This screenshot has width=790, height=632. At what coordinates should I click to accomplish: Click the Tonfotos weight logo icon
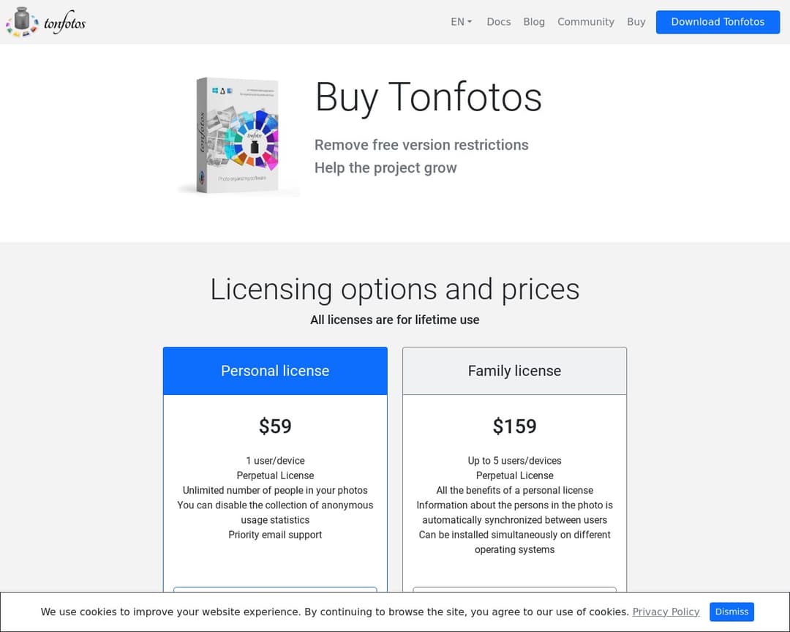(22, 22)
